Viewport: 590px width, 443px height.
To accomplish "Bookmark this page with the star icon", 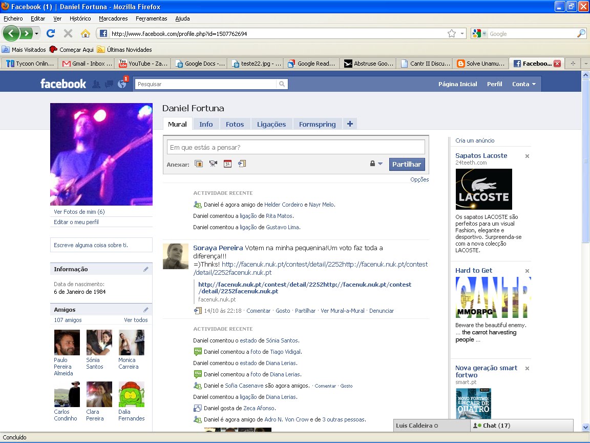I will point(452,33).
